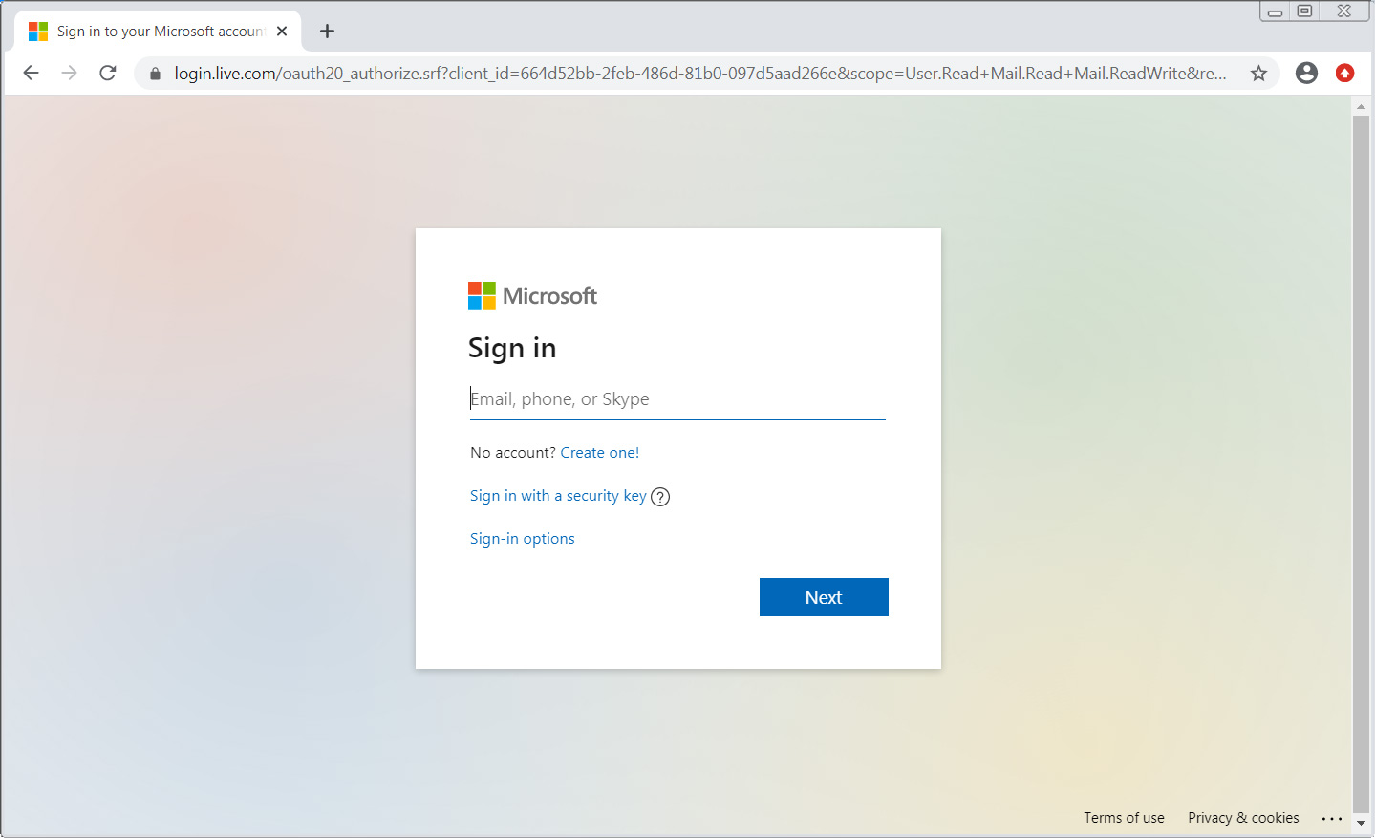Choose Sign in with a security key

pos(558,496)
